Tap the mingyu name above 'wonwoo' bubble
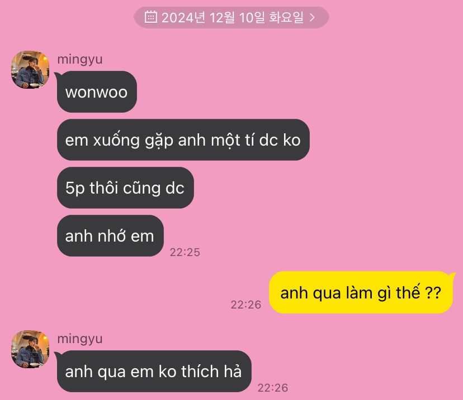This screenshot has width=463, height=400. click(x=80, y=59)
